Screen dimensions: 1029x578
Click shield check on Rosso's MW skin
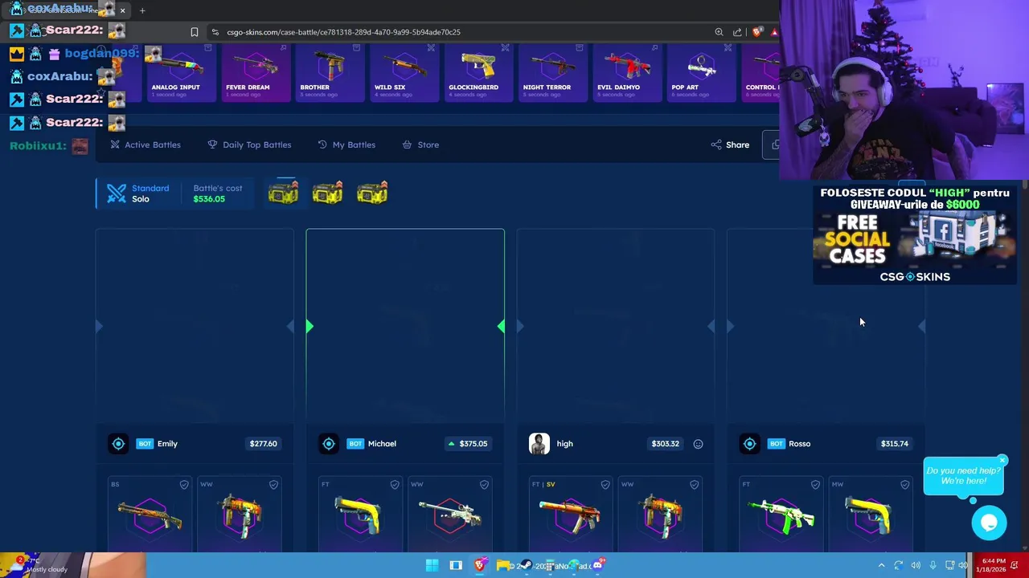[904, 484]
